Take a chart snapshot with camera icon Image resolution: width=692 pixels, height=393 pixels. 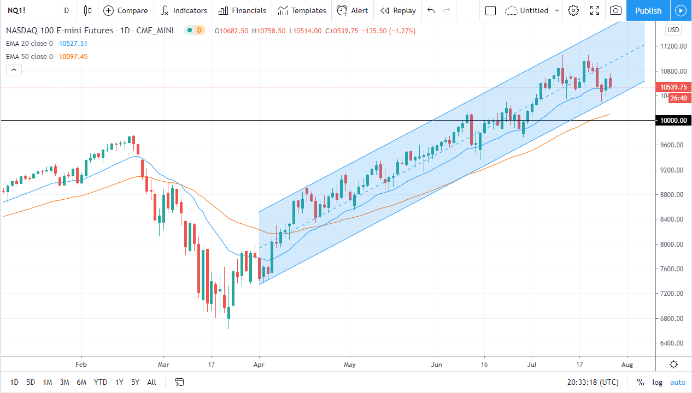pos(615,10)
